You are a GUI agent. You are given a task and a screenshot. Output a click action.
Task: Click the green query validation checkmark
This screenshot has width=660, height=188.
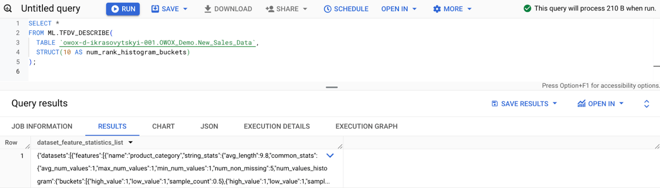[x=528, y=9]
